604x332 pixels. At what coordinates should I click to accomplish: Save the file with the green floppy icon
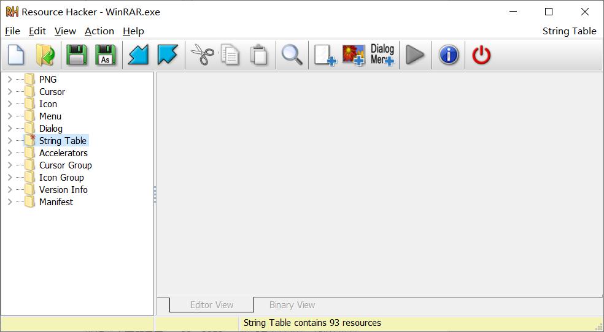(76, 55)
